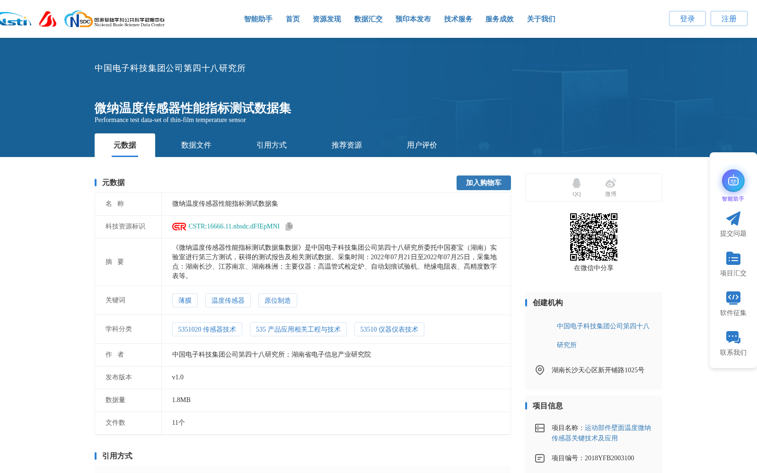Open 技术服务 menu

click(x=458, y=19)
